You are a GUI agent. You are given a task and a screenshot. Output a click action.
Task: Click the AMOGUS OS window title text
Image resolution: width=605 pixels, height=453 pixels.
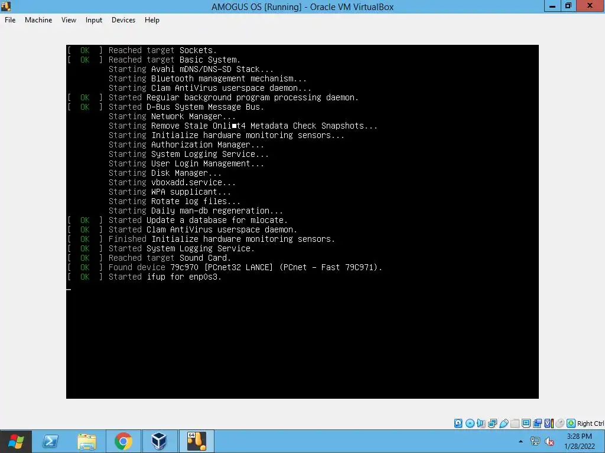302,7
